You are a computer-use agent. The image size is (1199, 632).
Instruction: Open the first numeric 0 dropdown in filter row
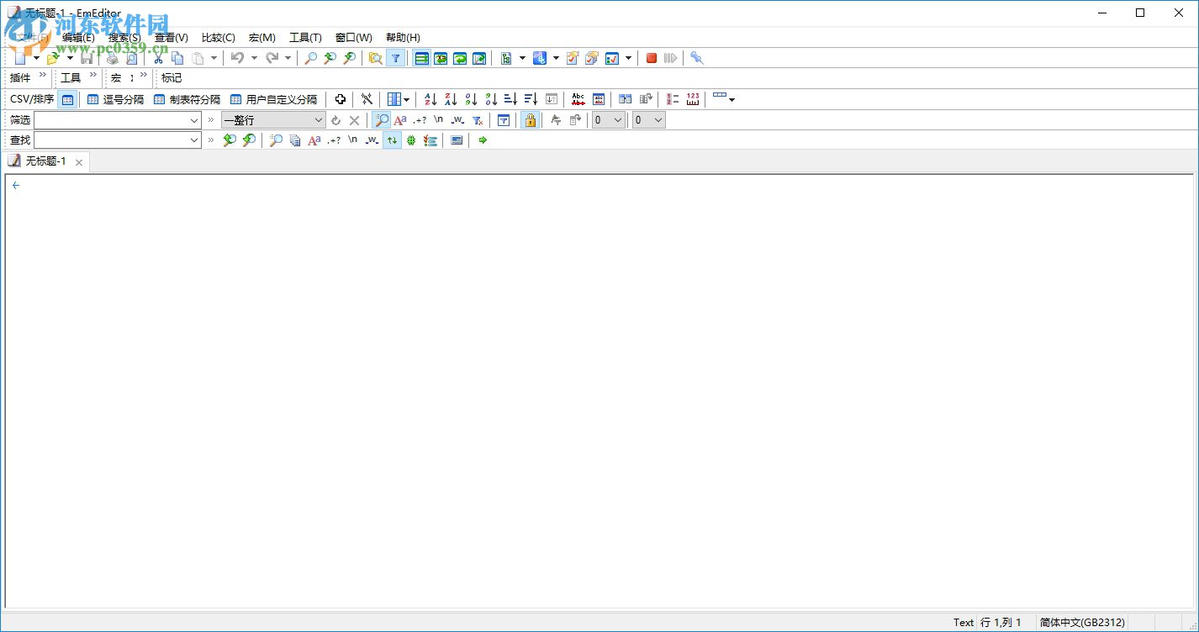point(618,119)
